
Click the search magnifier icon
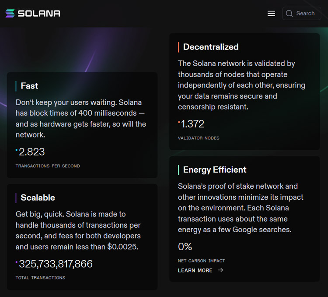(x=289, y=14)
